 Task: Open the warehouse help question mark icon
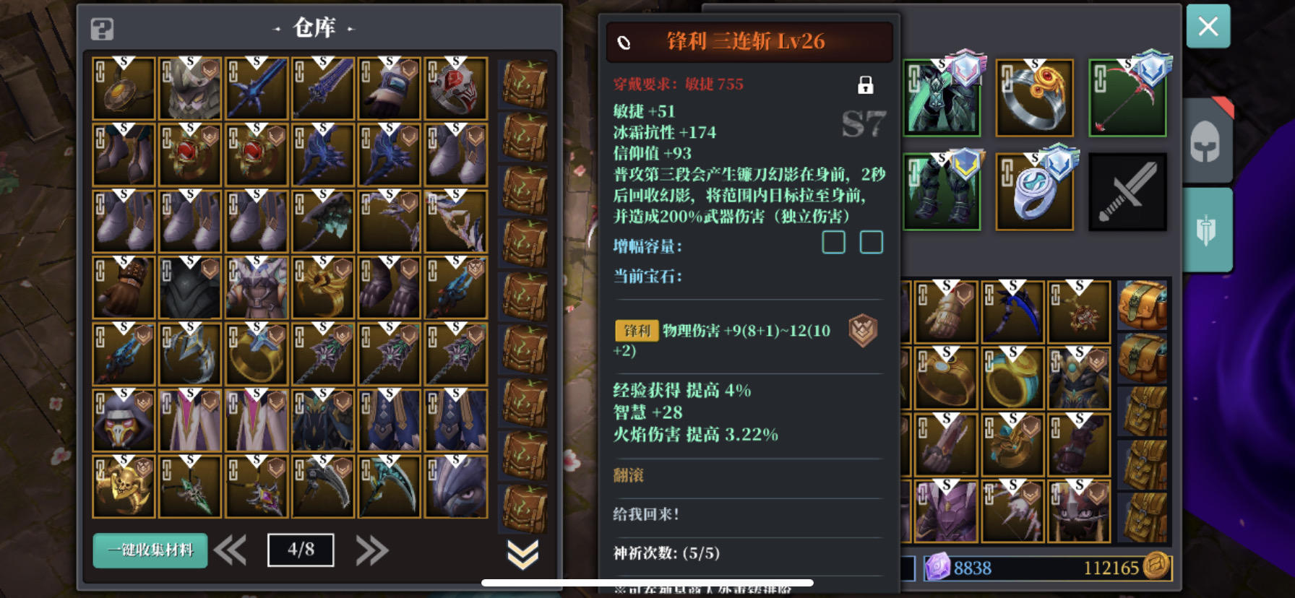tap(102, 29)
